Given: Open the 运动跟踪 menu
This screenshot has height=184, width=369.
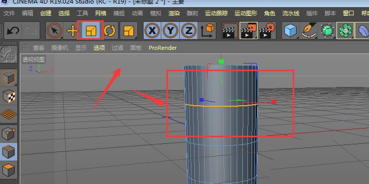Looking at the screenshot, I should pyautogui.click(x=216, y=13).
